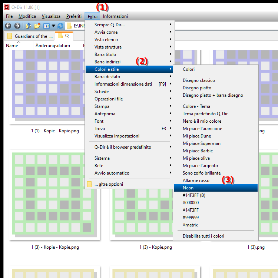278x278 pixels.
Task: Choose Allarme rosso theme
Action: pos(216,181)
